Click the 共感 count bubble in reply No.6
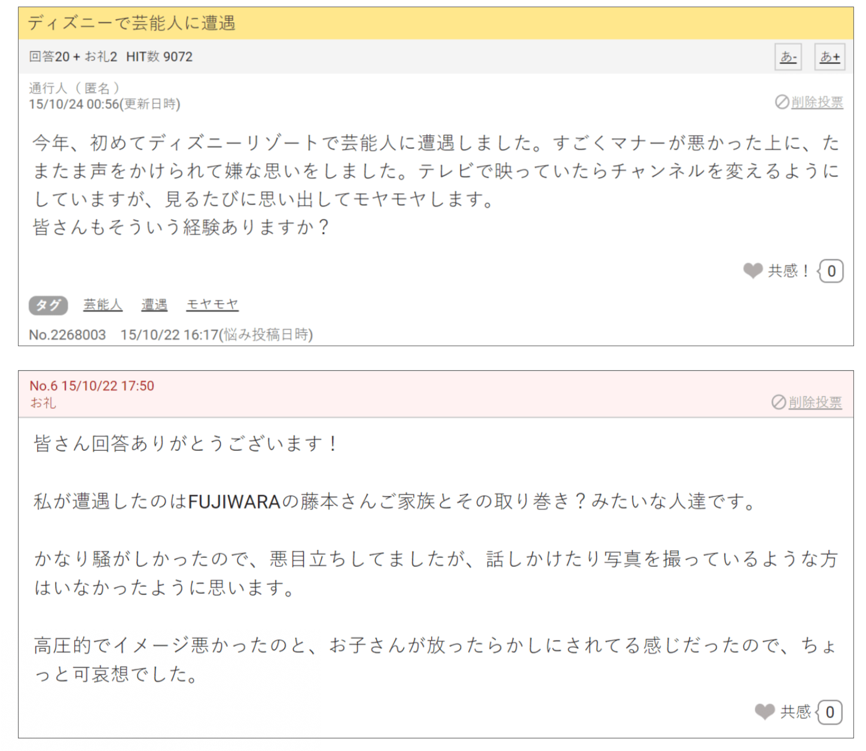Viewport: 866px width, 751px height. click(829, 712)
